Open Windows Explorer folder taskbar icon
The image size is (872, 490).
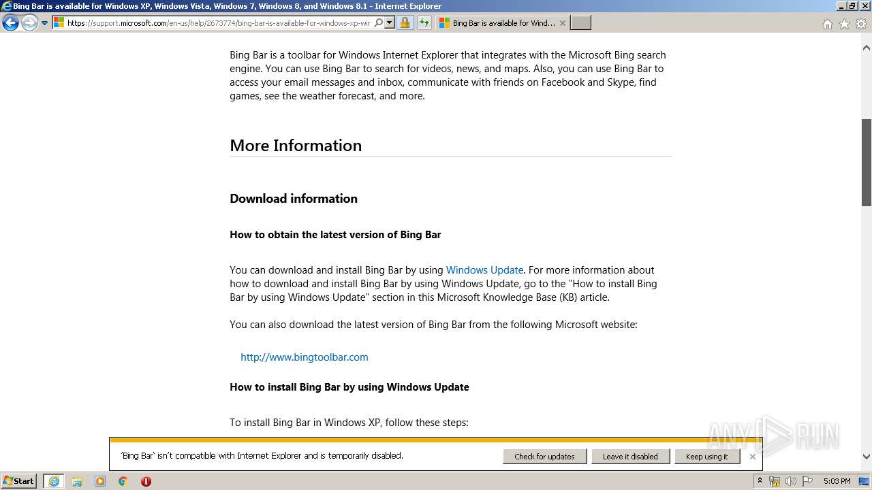[77, 481]
